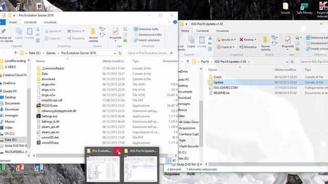Open quick access toolbar dropdown in IGG-Pes16 window
Viewport: 328px width, 184px height.
186,24
